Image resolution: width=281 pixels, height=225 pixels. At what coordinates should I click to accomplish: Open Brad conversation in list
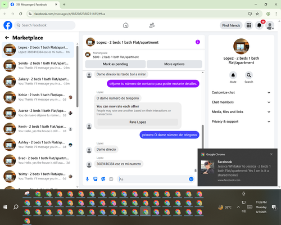pyautogui.click(x=38, y=160)
